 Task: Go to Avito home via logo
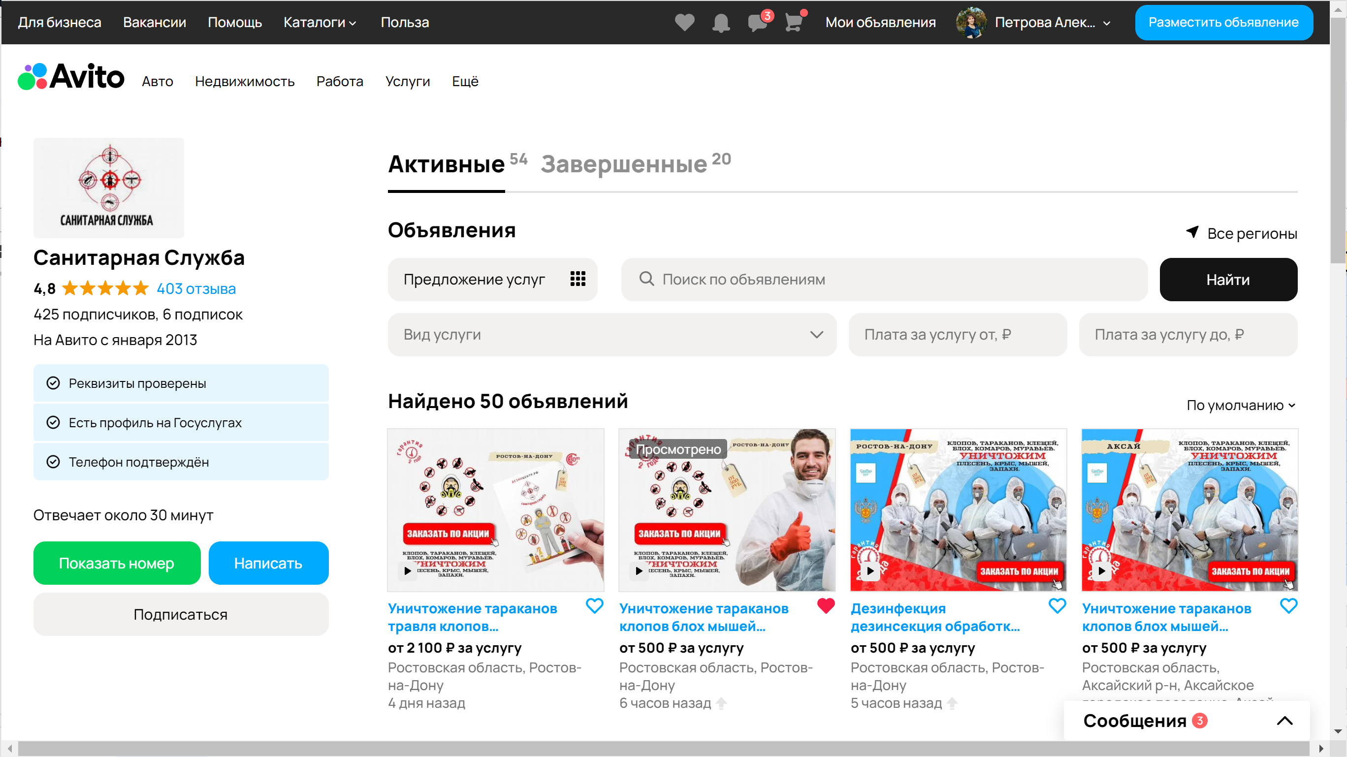coord(72,77)
